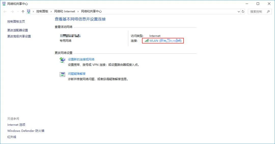This screenshot has width=275, height=144.
Task: Select 网络和 Internet in the breadcrumb path
Action: point(65,12)
